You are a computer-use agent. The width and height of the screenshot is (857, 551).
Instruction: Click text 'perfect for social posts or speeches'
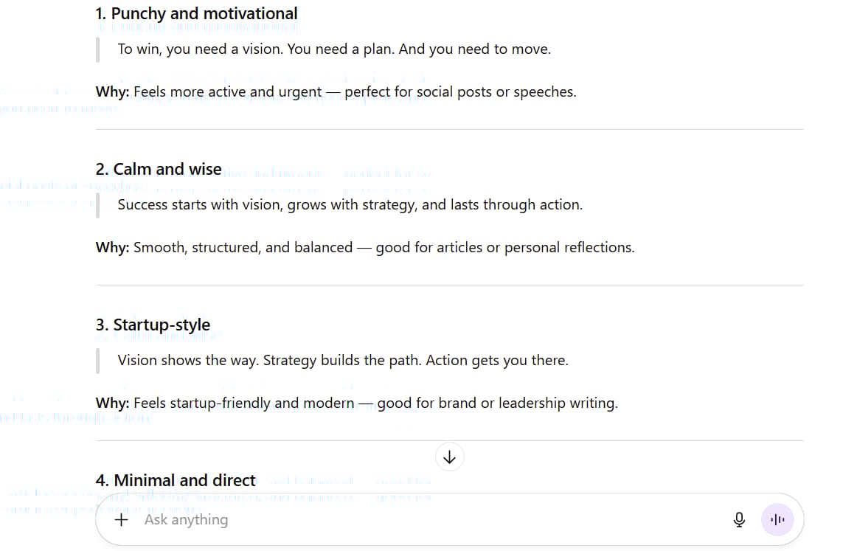[x=460, y=92]
